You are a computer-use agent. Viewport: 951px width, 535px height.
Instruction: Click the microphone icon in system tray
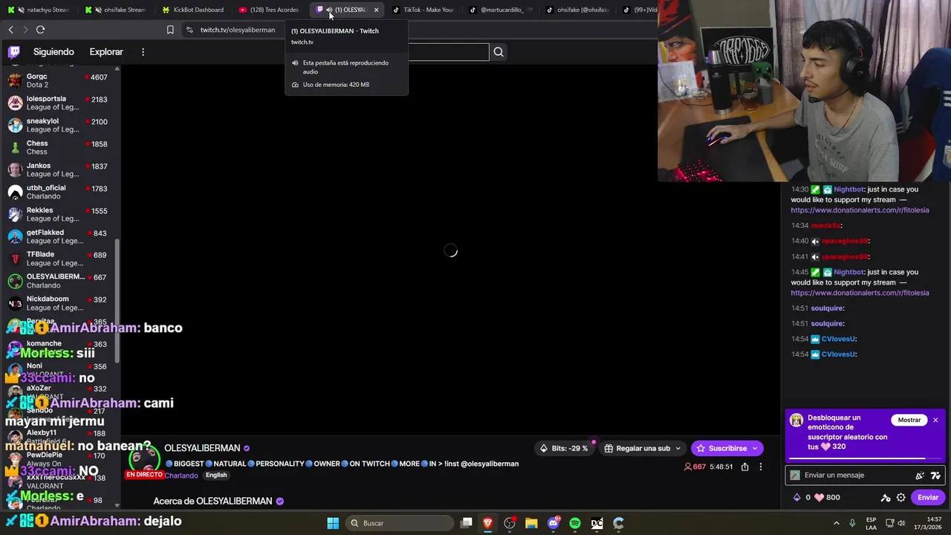[852, 523]
